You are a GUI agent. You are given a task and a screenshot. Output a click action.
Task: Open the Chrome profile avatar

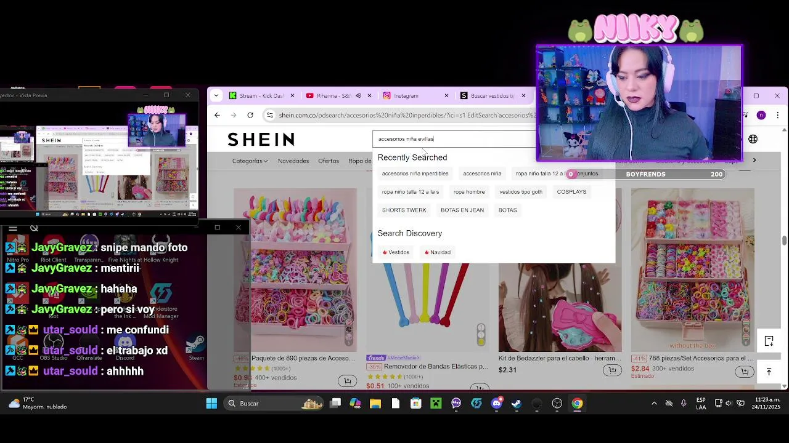pos(761,115)
